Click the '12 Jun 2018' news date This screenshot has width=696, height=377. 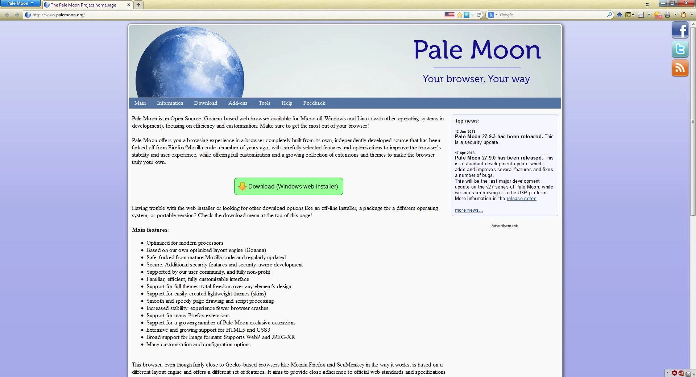[x=465, y=132]
